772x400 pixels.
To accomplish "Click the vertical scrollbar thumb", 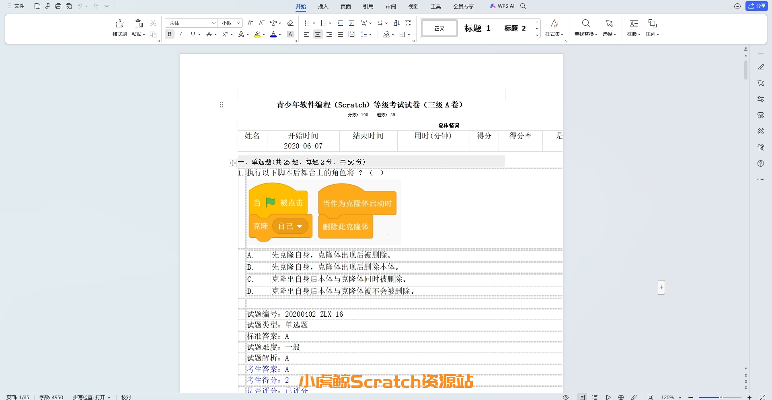I will pos(746,70).
